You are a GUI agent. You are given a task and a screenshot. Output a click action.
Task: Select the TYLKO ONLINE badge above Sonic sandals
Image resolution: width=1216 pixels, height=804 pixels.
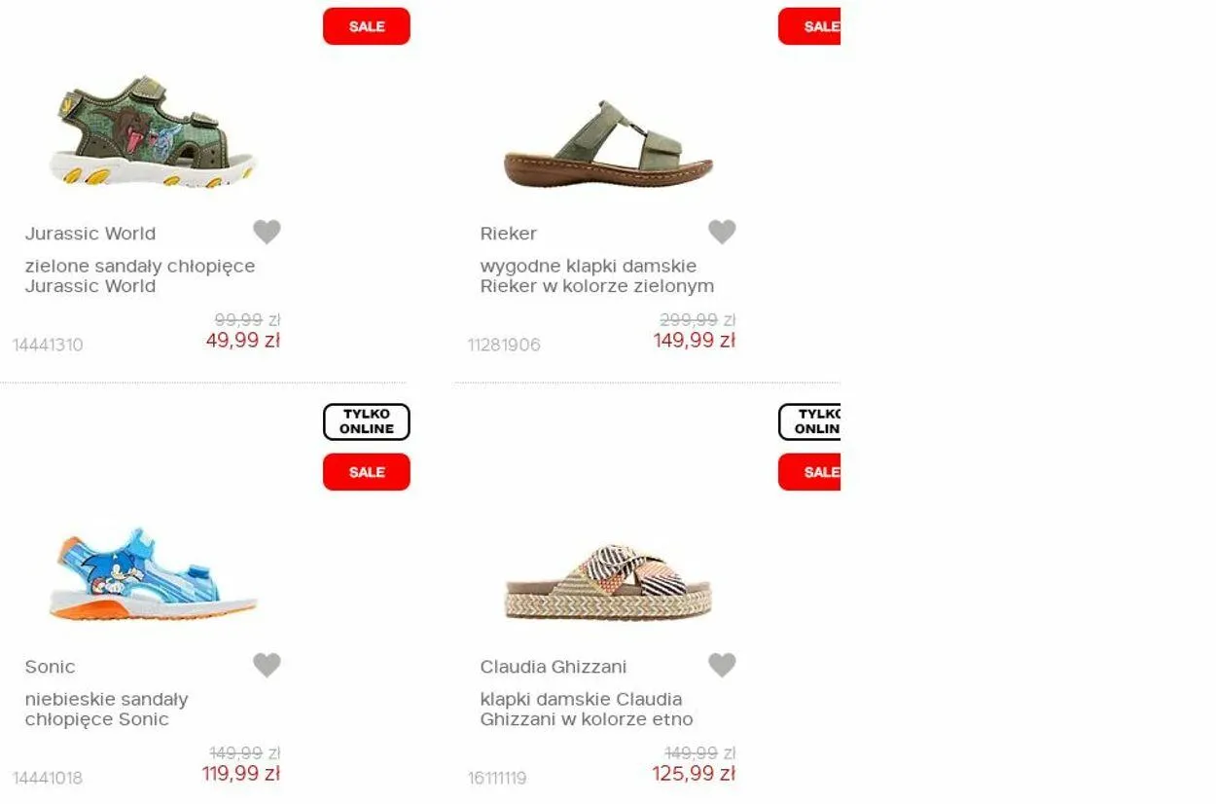[367, 421]
